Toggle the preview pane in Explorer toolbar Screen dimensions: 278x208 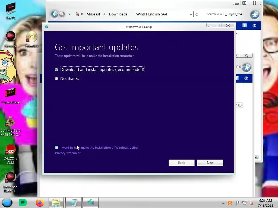click(x=245, y=25)
